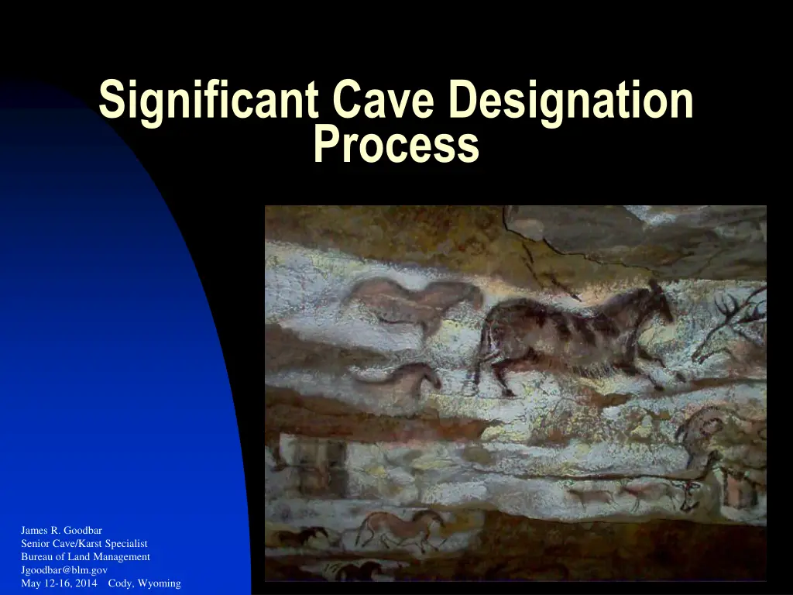The width and height of the screenshot is (793, 595).
Task: Click the slide title 'Significant Cave Designation Process'
Action: click(x=396, y=121)
